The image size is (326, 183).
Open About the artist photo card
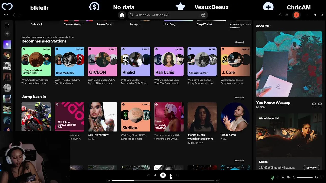pos(289,135)
